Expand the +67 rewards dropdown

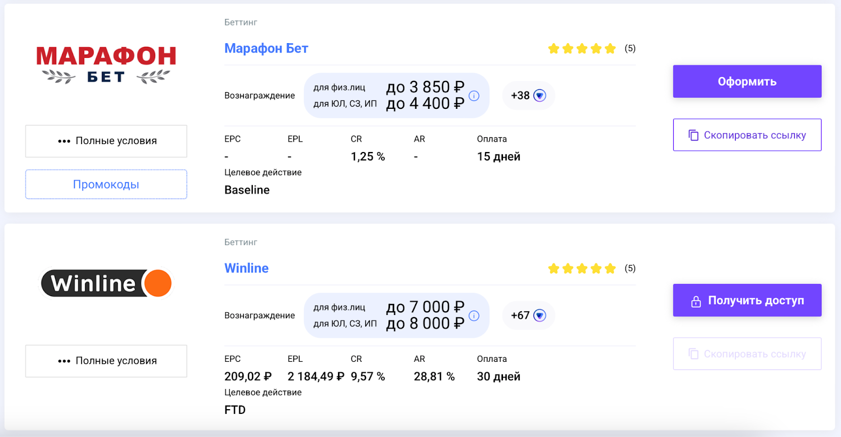point(539,316)
